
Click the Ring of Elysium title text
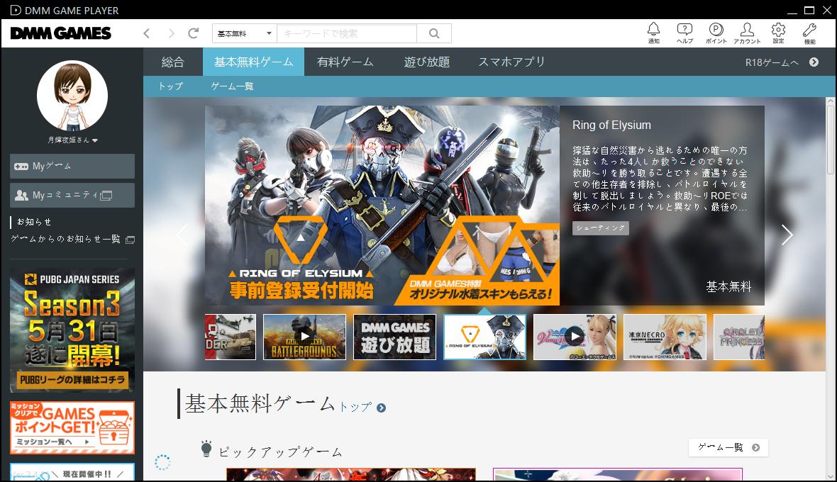click(x=611, y=125)
